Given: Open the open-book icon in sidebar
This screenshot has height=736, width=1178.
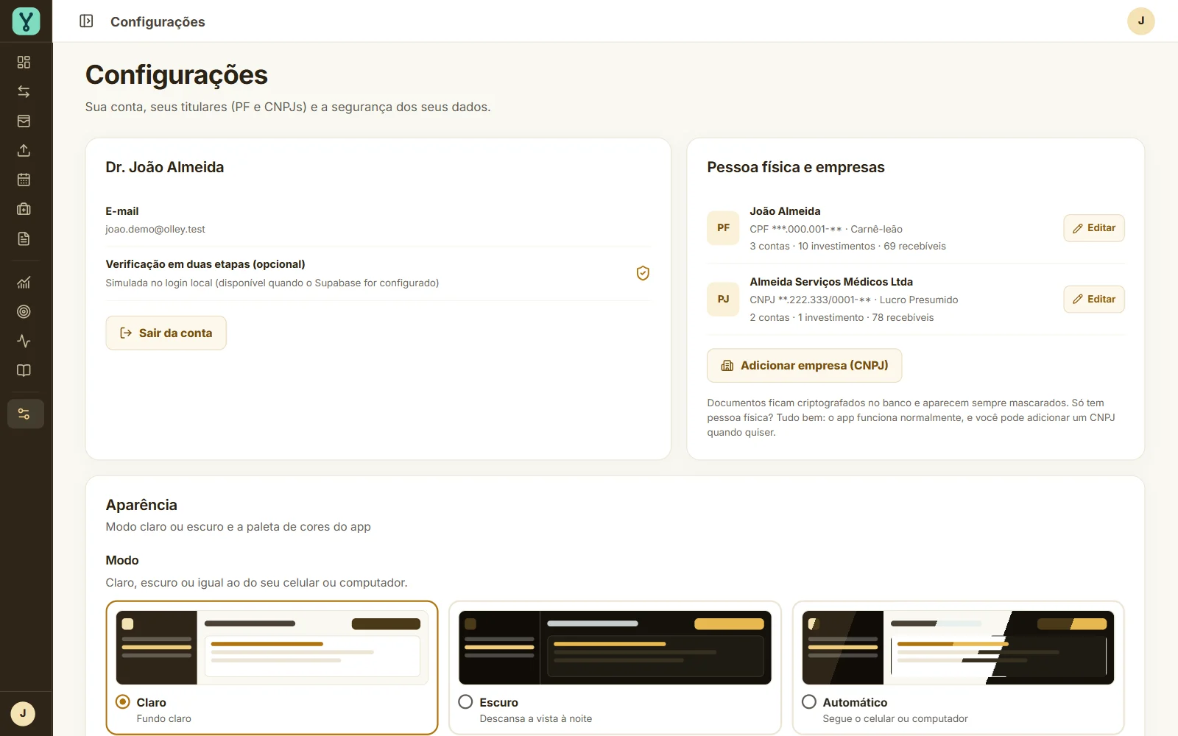Looking at the screenshot, I should point(24,370).
